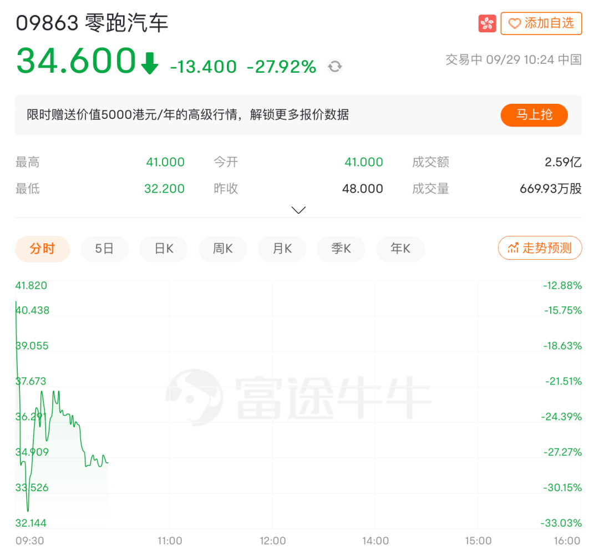
Task: Click the Hong Kong market flag icon
Action: [x=487, y=24]
